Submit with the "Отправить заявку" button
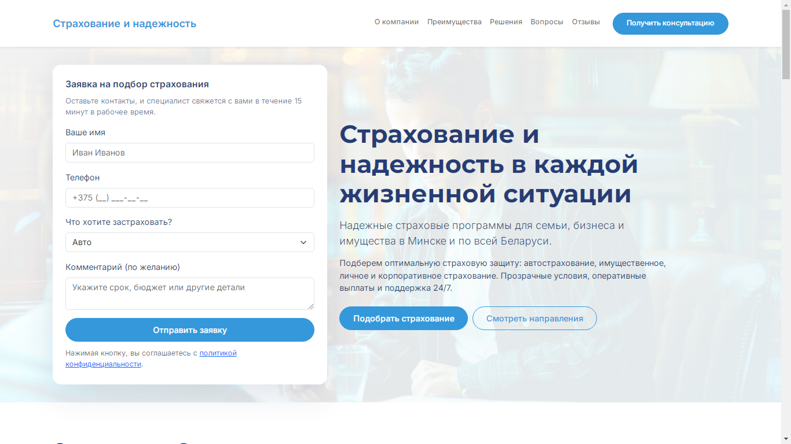Viewport: 791px width, 444px height. pos(189,330)
